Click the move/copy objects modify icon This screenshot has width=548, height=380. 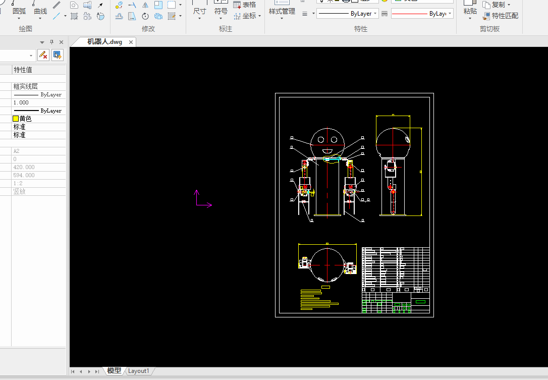pos(119,5)
